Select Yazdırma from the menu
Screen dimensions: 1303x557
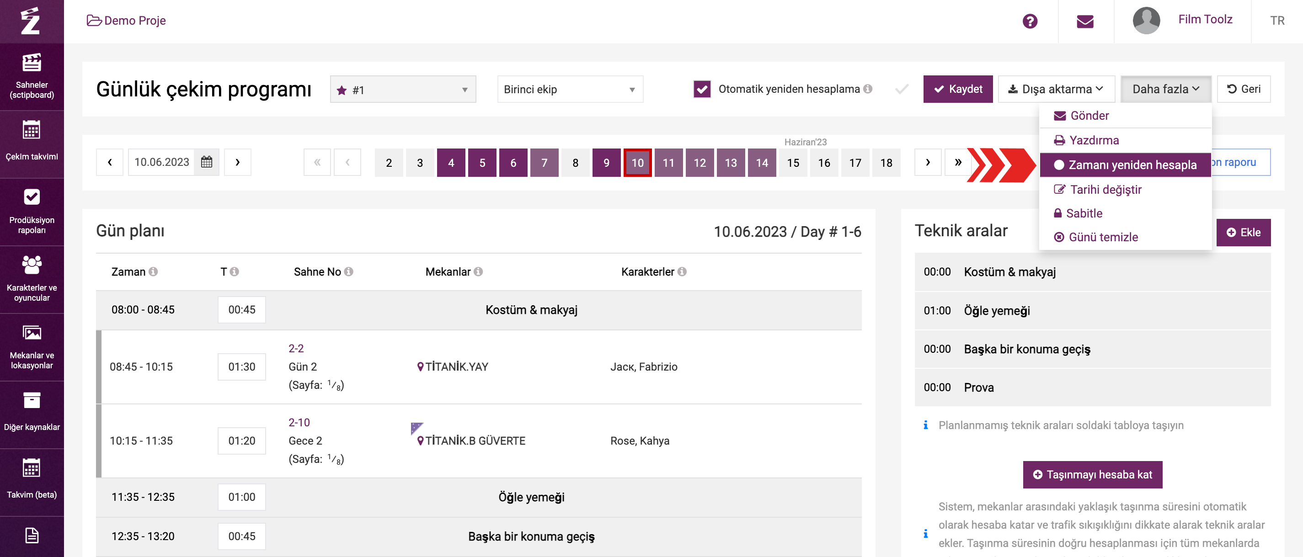[1125, 140]
